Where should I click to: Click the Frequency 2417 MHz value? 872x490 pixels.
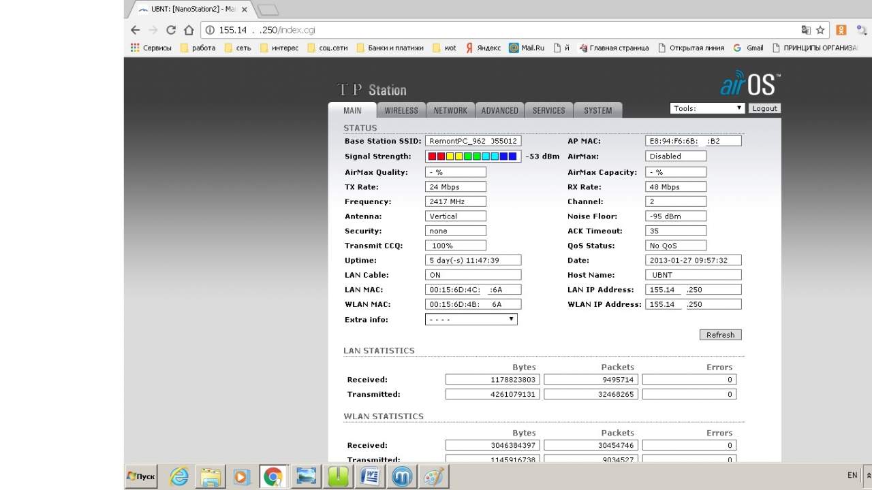pyautogui.click(x=455, y=201)
